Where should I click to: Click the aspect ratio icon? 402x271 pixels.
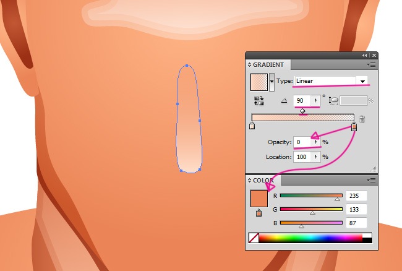pyautogui.click(x=333, y=100)
